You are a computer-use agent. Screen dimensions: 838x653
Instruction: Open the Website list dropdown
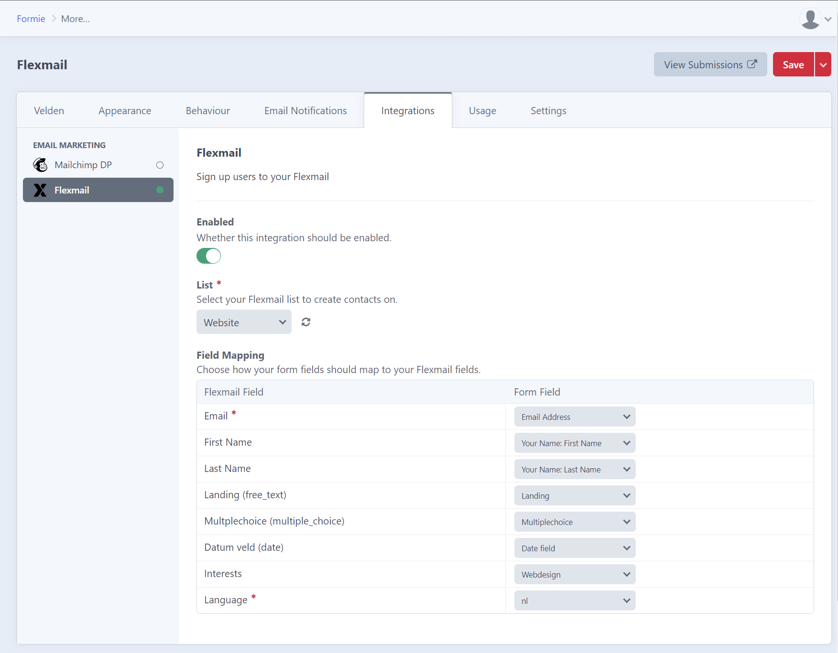[x=244, y=322]
